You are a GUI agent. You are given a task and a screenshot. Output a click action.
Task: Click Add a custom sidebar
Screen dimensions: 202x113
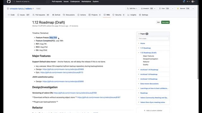153,110
